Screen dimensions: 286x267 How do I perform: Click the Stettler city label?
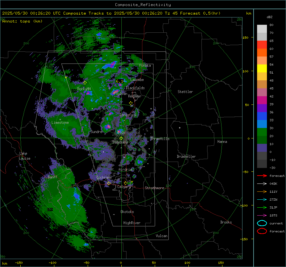[185, 92]
